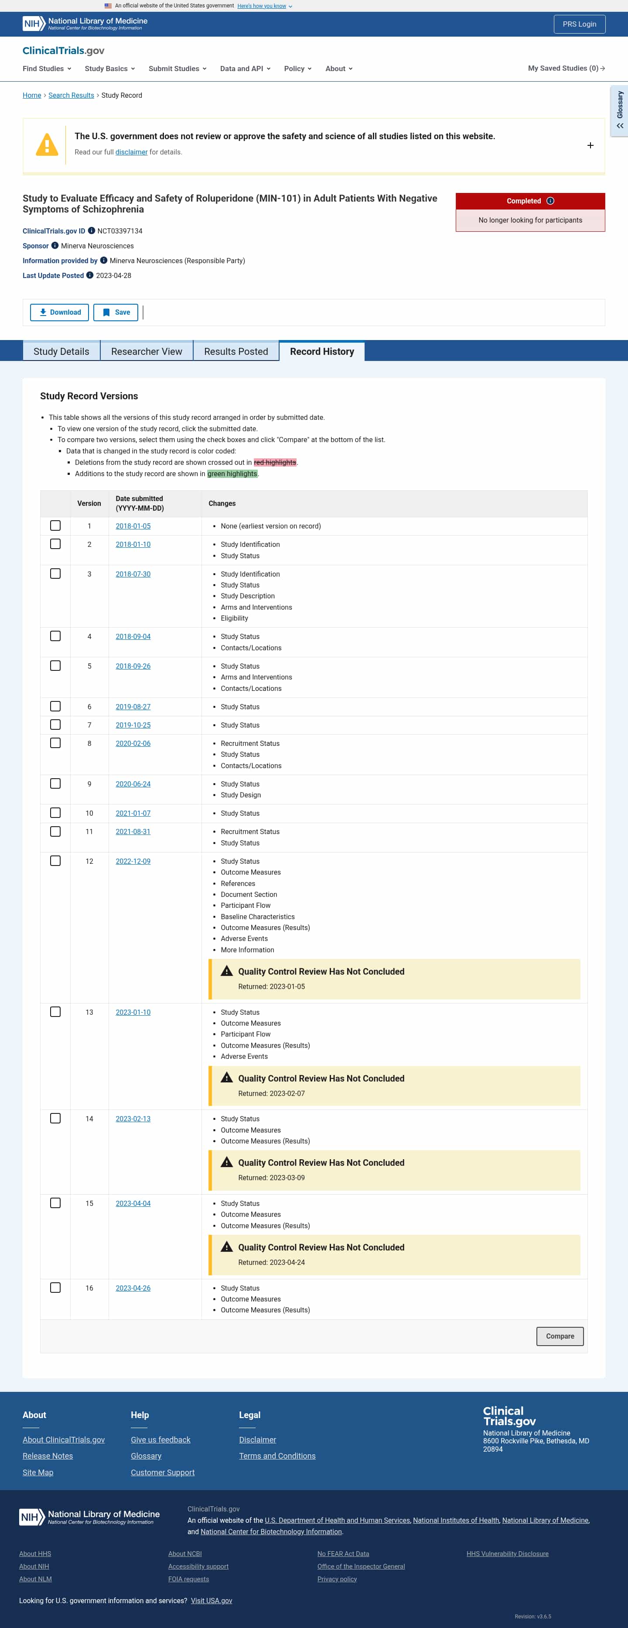Select the checkbox for version 3
Screen dimensions: 628x1628
pyautogui.click(x=55, y=574)
